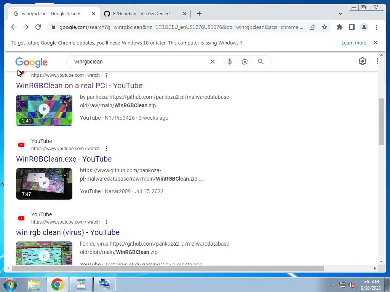Reload the current page
The image size is (390, 292).
38,27
